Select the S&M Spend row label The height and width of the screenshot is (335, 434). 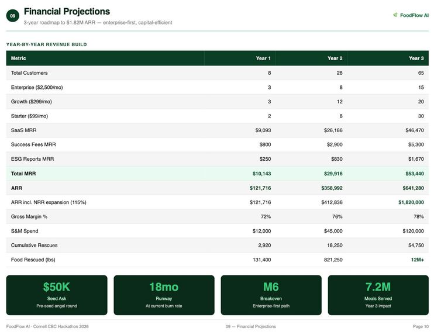(25, 231)
